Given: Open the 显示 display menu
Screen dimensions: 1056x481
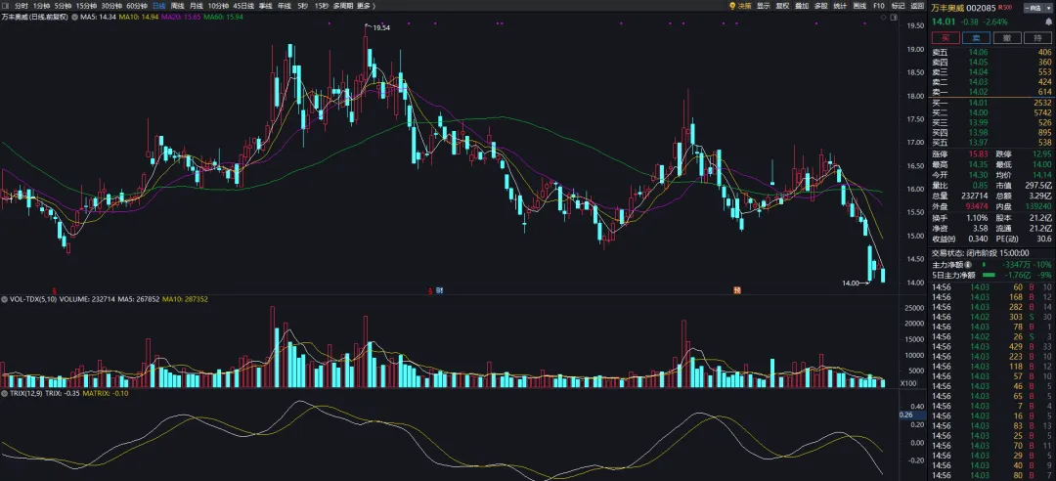Looking at the screenshot, I should click(763, 6).
